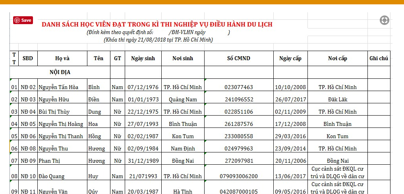The height and width of the screenshot is (194, 404).
Task: Click the 'Khóa thi ngày 21/08/2018' subtitle
Action: coord(158,40)
